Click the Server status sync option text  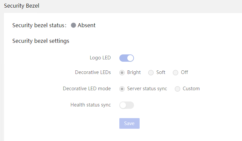tap(147, 89)
